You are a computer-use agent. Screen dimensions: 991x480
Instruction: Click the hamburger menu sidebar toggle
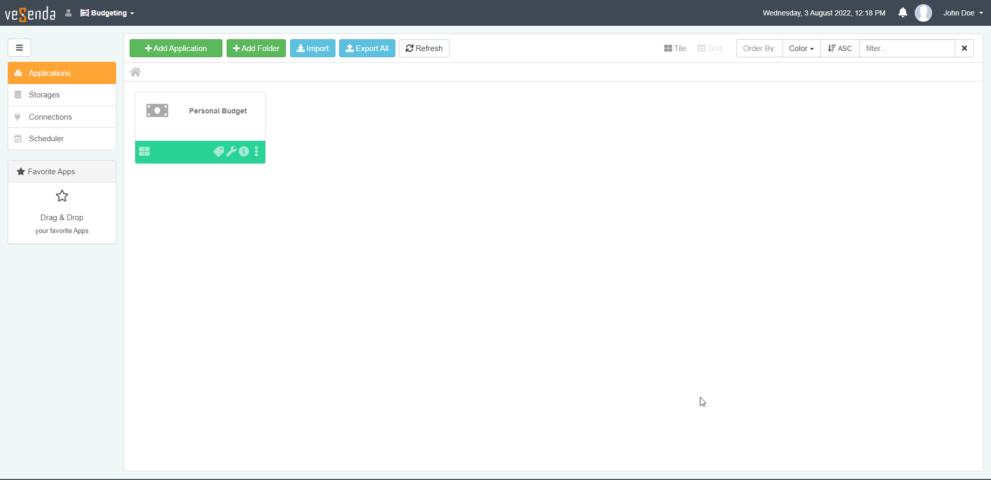[x=19, y=48]
